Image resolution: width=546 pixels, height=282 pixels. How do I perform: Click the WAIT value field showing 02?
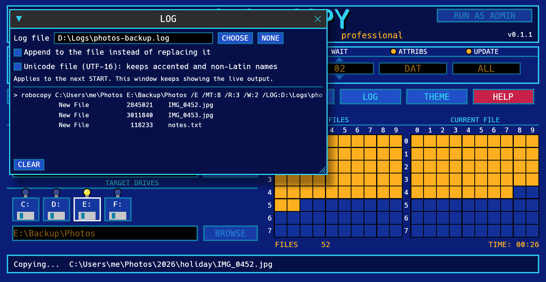pyautogui.click(x=340, y=69)
